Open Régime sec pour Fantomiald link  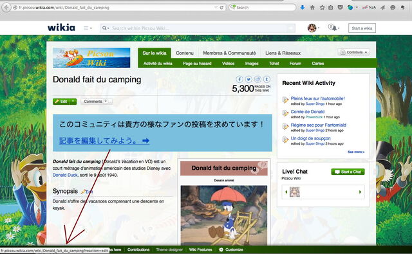pos(318,125)
